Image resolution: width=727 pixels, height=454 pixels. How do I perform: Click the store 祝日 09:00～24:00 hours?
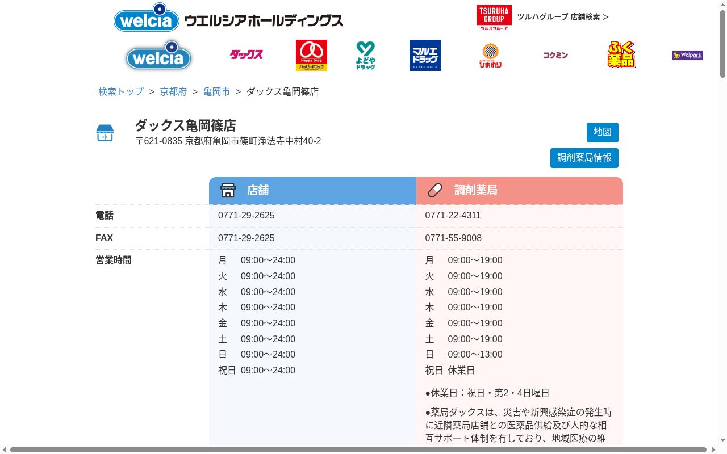coord(257,371)
